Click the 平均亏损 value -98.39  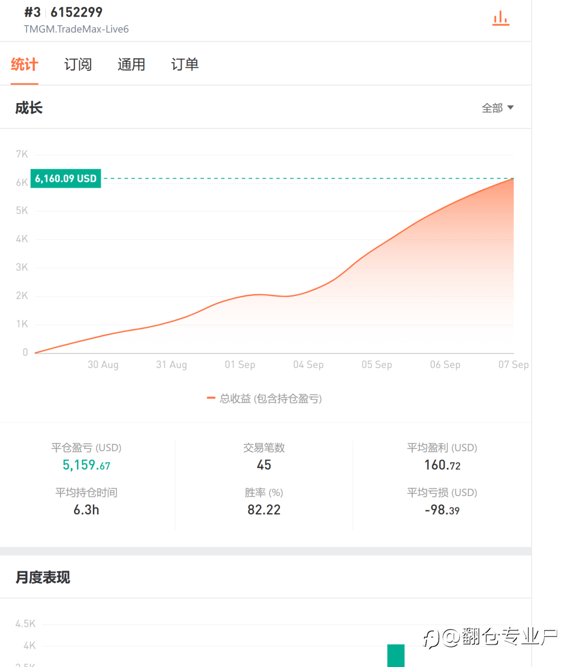[x=442, y=510]
